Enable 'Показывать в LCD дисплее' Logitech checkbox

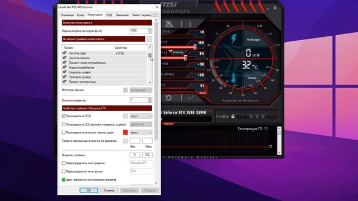(x=63, y=125)
